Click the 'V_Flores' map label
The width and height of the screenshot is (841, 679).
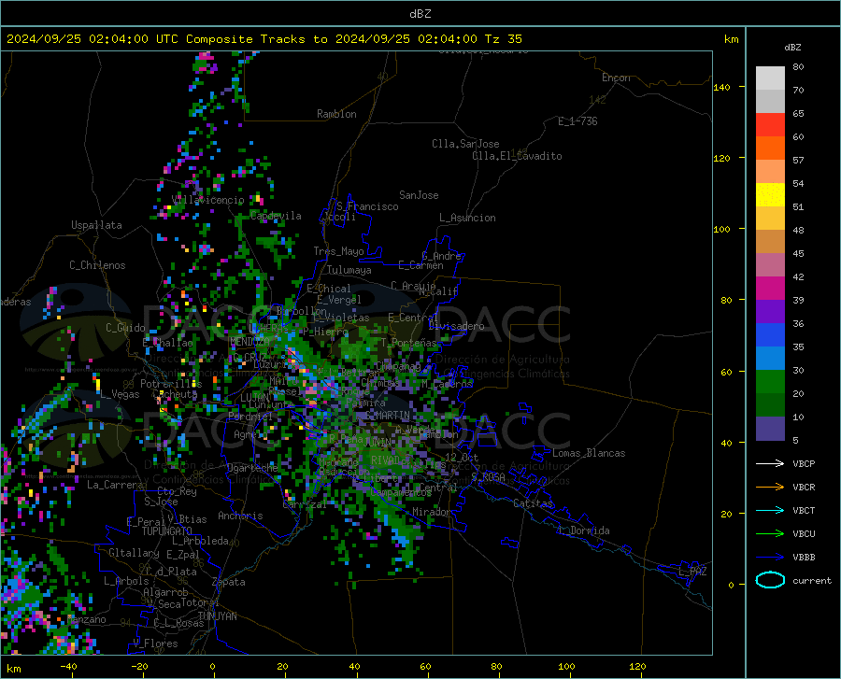click(155, 644)
